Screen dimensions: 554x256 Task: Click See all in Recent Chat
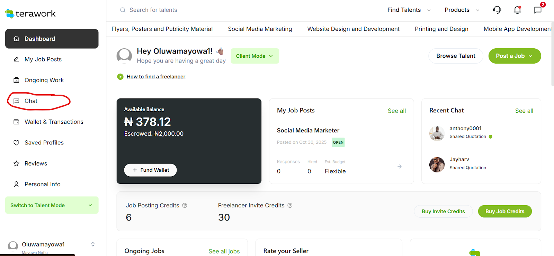coord(524,111)
